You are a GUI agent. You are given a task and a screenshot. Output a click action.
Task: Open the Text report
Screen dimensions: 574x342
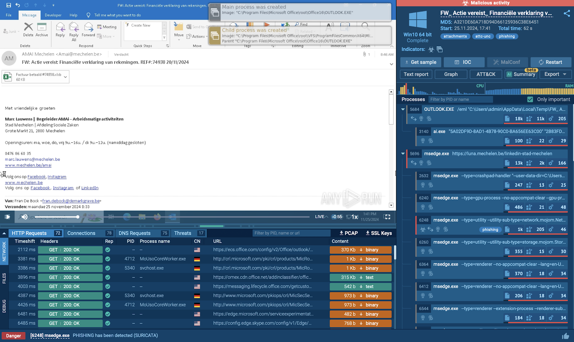coord(416,74)
